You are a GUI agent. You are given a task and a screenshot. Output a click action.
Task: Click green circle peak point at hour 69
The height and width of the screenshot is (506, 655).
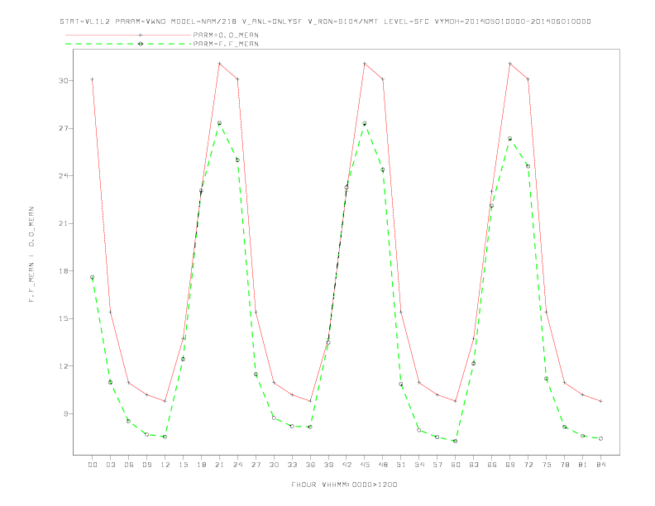click(510, 139)
